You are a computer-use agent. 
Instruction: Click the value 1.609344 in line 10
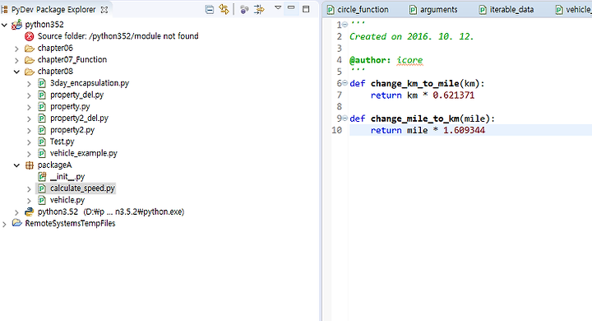(464, 130)
